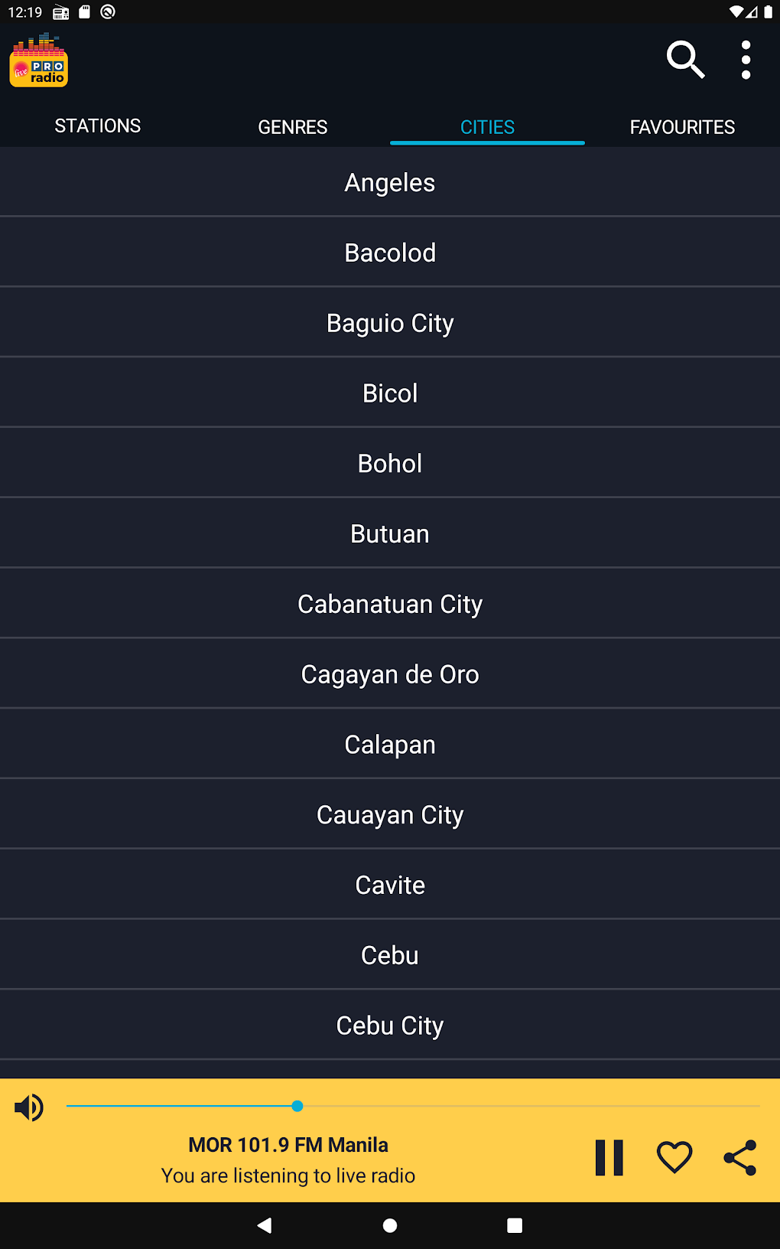
Task: Mute the volume speaker icon
Action: pyautogui.click(x=29, y=1107)
